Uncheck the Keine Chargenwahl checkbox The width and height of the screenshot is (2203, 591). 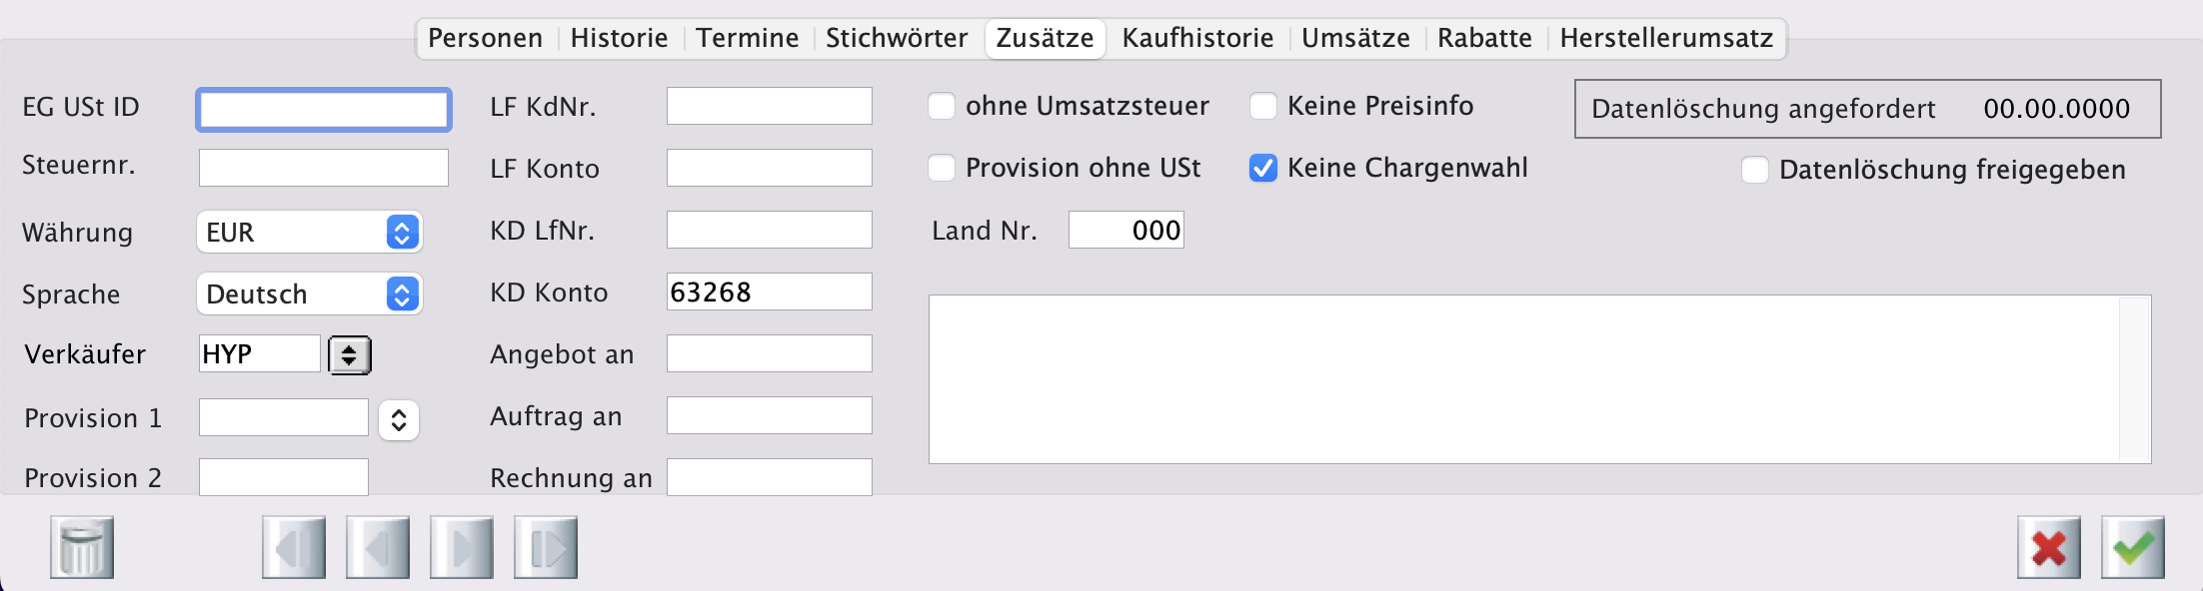click(1263, 168)
